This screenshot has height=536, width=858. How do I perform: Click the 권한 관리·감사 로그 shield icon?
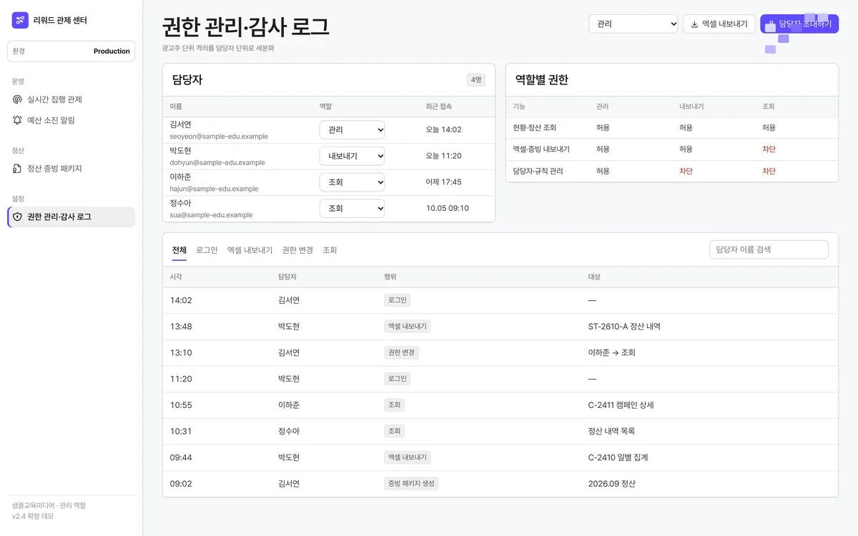18,217
